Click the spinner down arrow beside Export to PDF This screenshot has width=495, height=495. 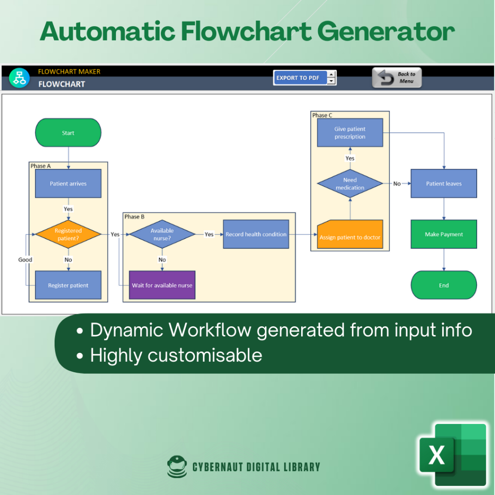[x=331, y=81]
